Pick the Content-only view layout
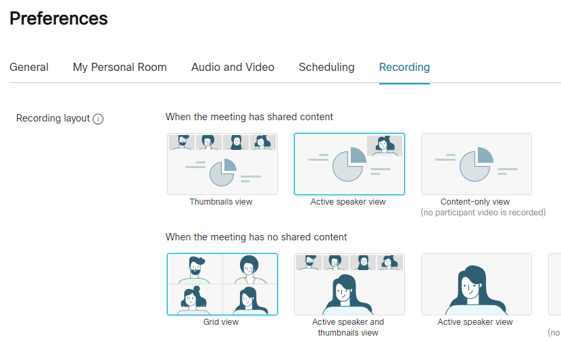Screen dimensions: 561x341 [x=477, y=164]
